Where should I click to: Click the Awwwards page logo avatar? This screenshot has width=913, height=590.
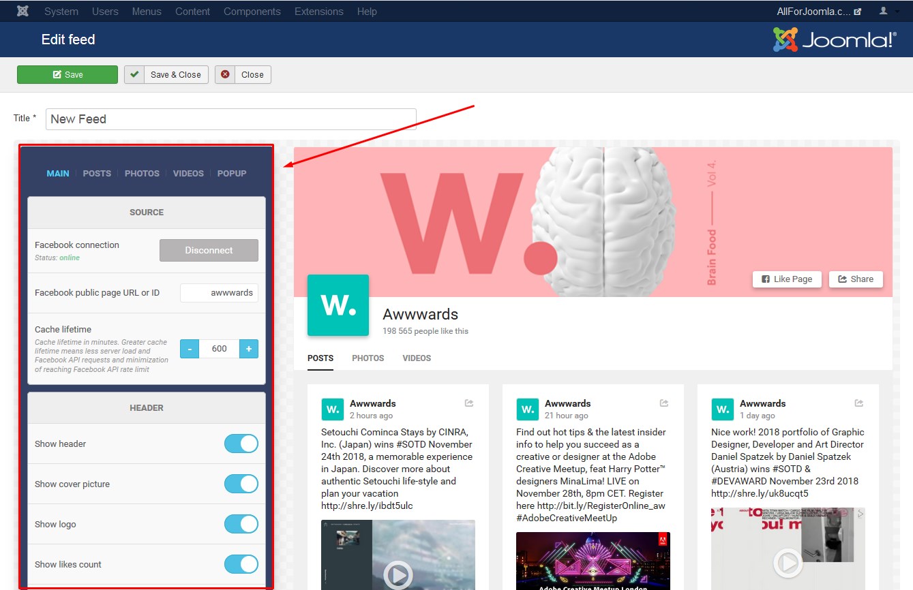click(338, 305)
